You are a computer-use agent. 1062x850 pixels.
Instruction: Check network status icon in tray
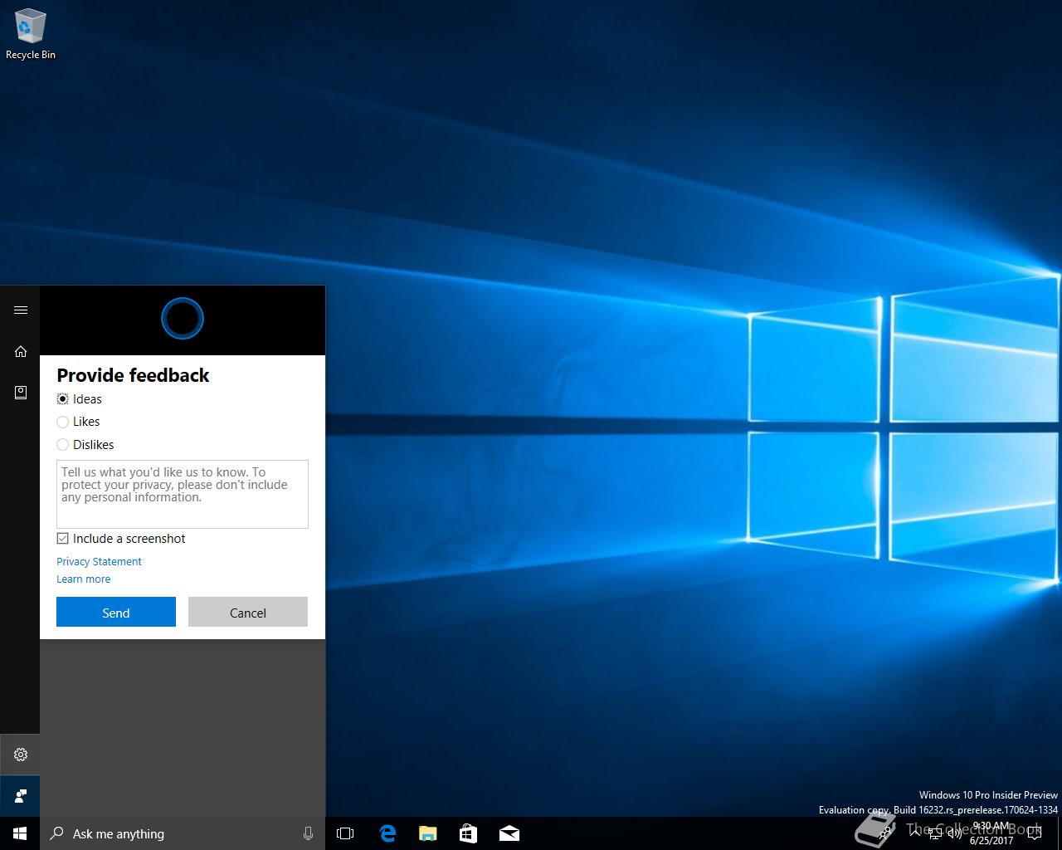point(935,833)
